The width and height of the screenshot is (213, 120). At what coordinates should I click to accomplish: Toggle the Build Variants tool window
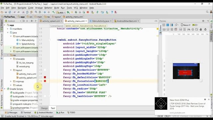click(2, 102)
